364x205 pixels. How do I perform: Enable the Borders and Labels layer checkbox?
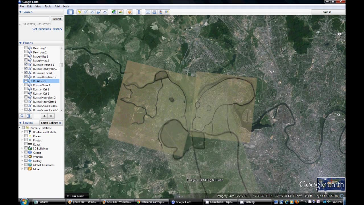(x=26, y=132)
